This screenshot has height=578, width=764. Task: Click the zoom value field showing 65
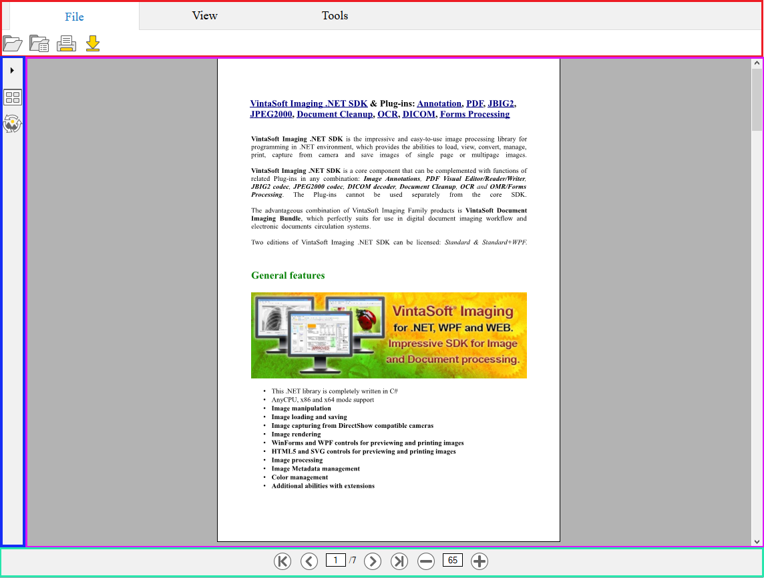pos(453,560)
